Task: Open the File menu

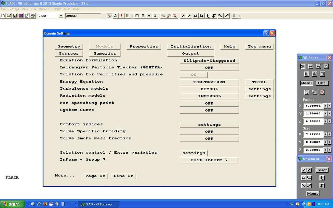Action: point(3,9)
